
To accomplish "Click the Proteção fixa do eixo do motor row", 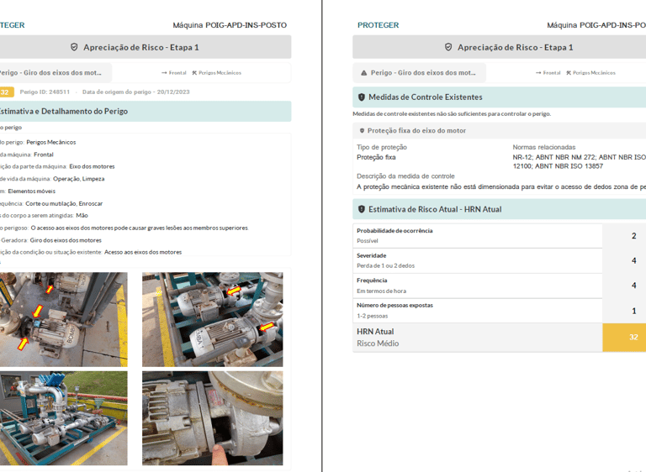I will pyautogui.click(x=500, y=130).
